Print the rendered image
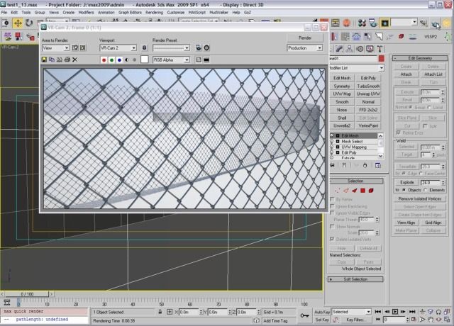 (67, 60)
